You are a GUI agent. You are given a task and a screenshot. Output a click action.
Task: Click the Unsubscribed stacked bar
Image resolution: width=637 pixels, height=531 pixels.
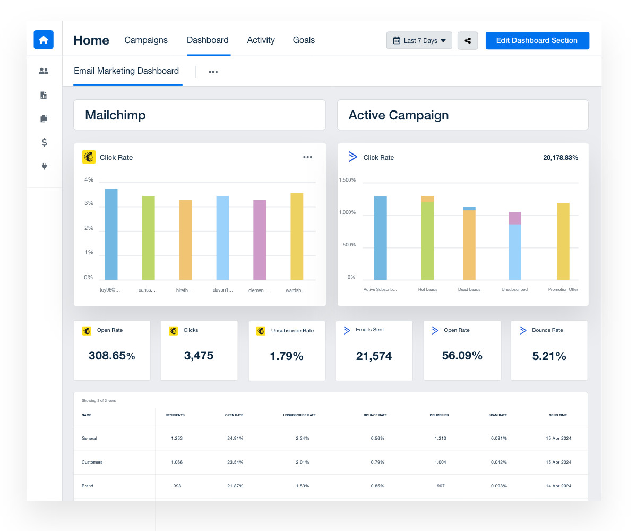pos(515,246)
